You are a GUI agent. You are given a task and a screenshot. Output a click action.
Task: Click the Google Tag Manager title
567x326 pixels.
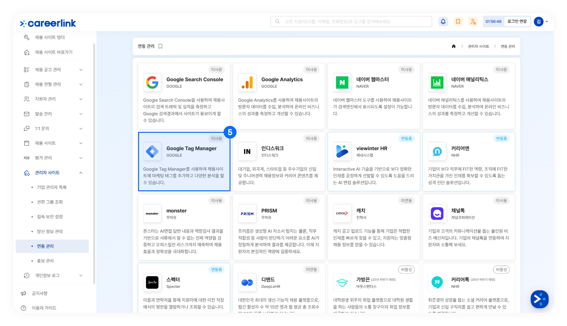tap(191, 148)
